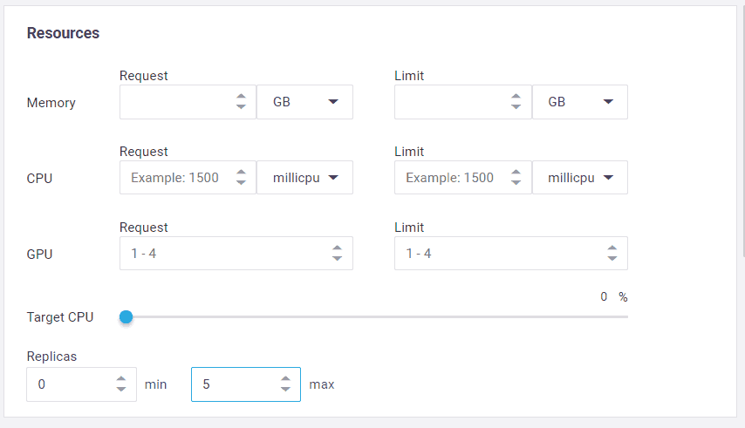This screenshot has height=428, width=745.
Task: Expand the CPU Limit millicpu dropdown
Action: 579,178
